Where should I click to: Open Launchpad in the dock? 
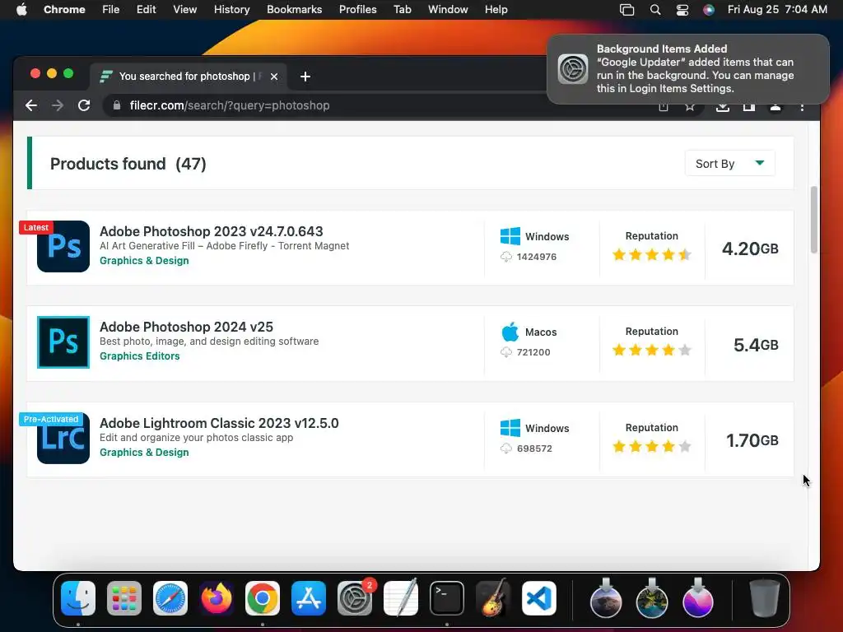click(124, 598)
